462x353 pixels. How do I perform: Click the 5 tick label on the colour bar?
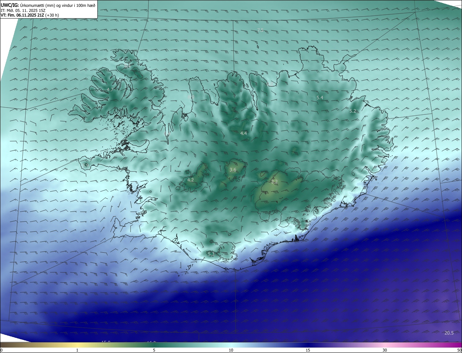pos(154,350)
